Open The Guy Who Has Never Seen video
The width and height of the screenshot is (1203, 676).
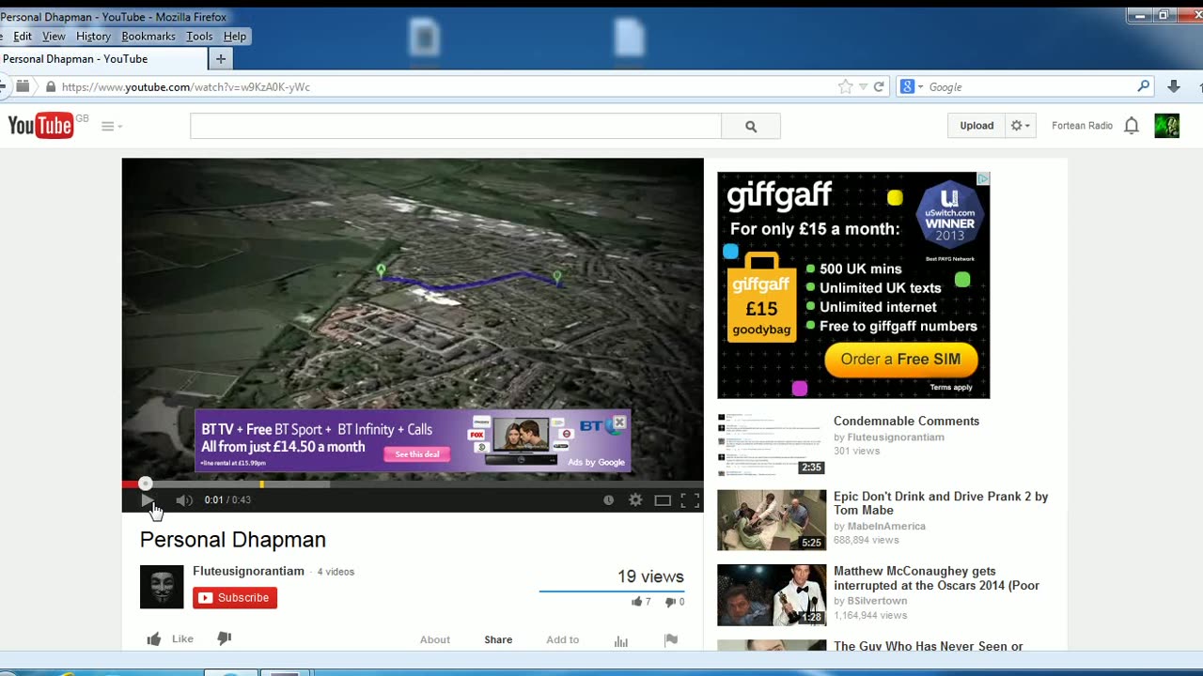click(x=928, y=646)
